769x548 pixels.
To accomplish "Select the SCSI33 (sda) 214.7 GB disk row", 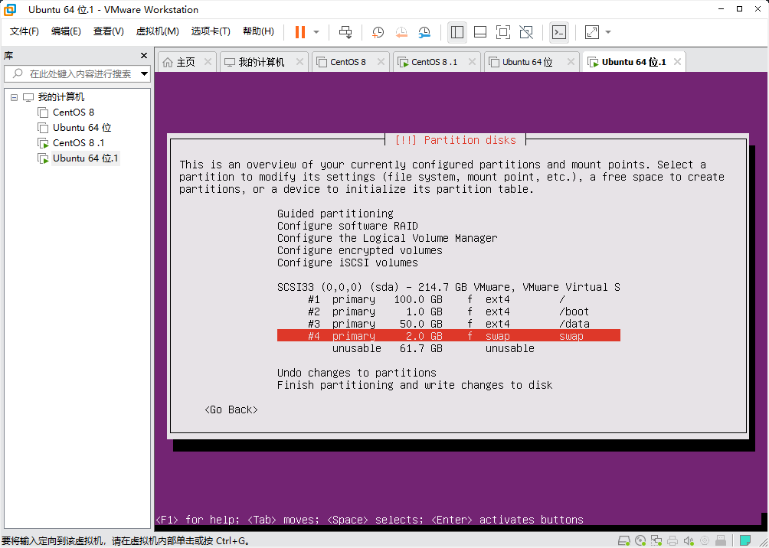I will click(x=449, y=287).
